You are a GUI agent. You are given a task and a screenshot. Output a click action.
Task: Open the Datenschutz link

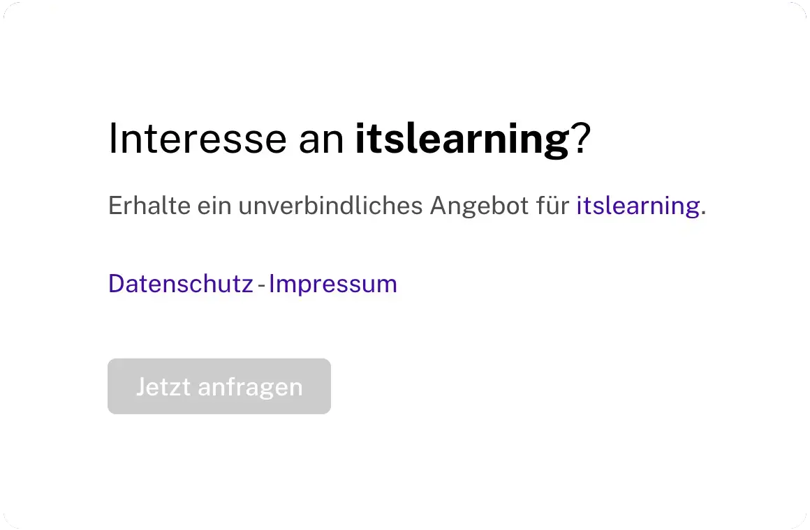pos(180,284)
